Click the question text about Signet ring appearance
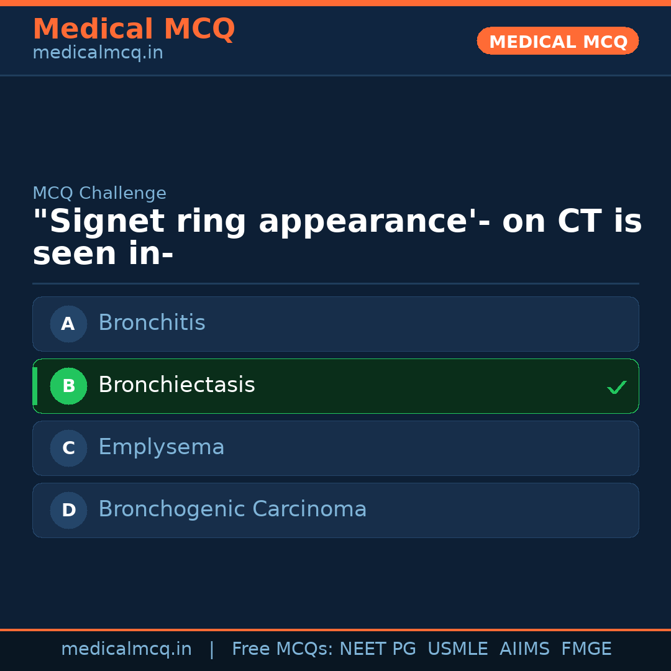The height and width of the screenshot is (671, 671). point(335,236)
